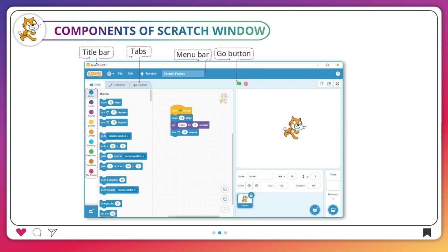Viewport: 448px width, 252px height.
Task: Open 'glide secs to random position' dropdown
Action: click(134, 156)
